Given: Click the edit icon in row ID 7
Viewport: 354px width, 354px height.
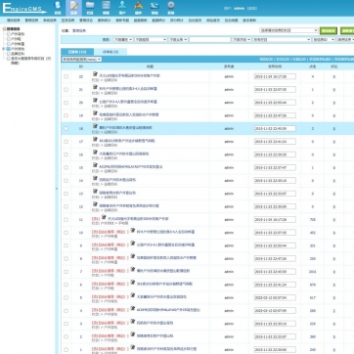Looking at the screenshot, I should click(133, 269).
